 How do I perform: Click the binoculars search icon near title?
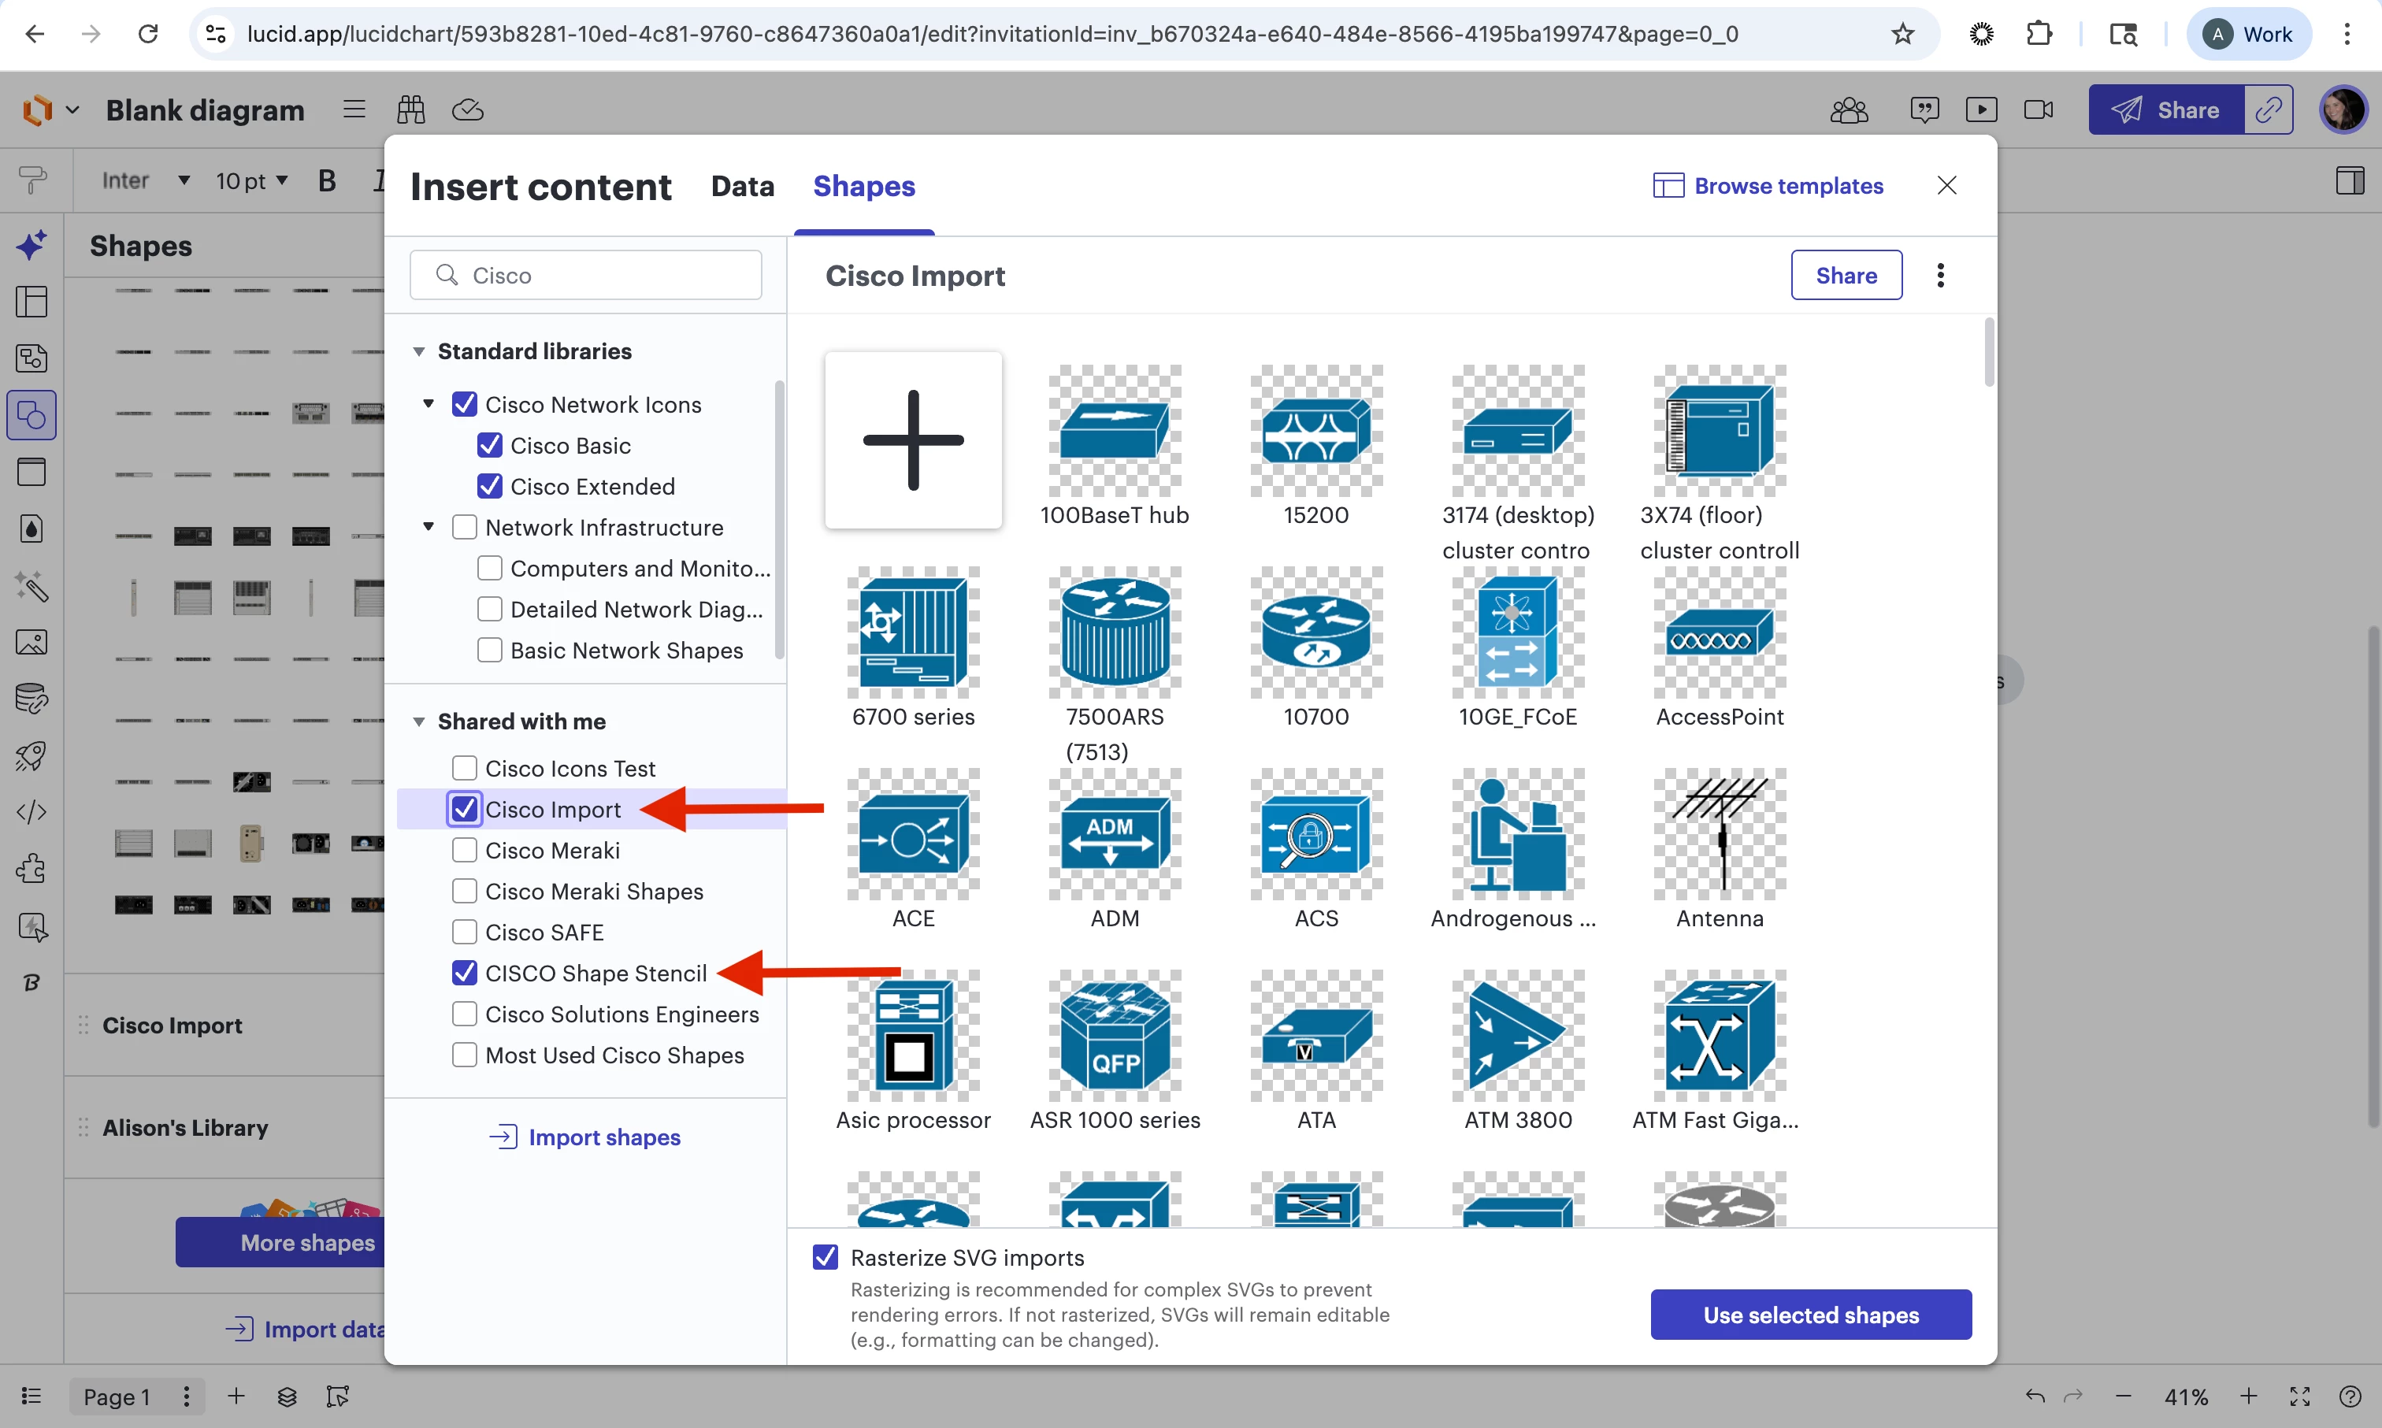click(411, 109)
